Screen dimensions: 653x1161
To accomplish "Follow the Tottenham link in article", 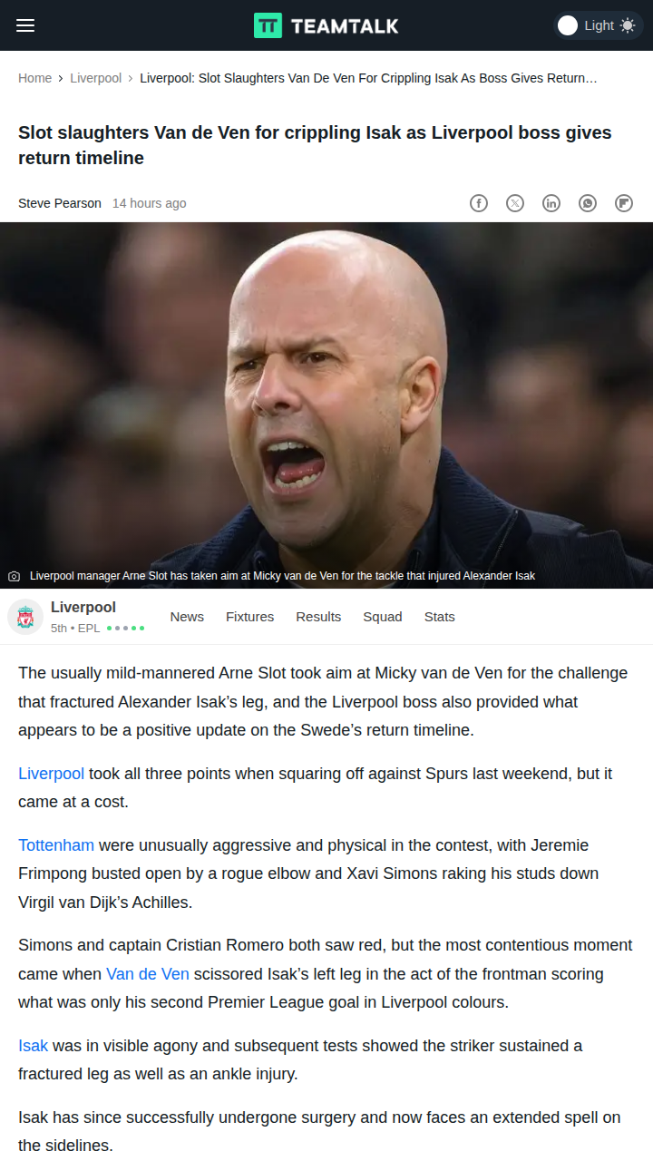I will click(x=56, y=845).
